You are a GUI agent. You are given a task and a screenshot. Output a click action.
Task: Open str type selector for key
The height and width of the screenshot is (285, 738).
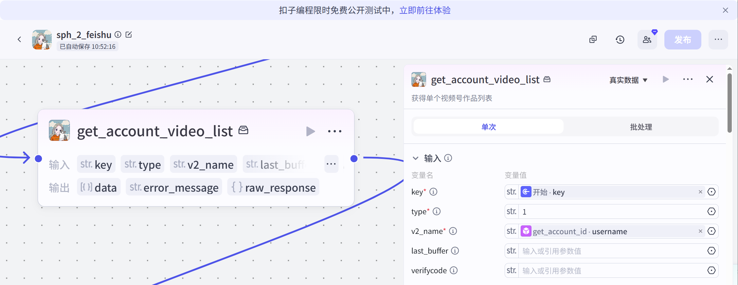point(512,192)
